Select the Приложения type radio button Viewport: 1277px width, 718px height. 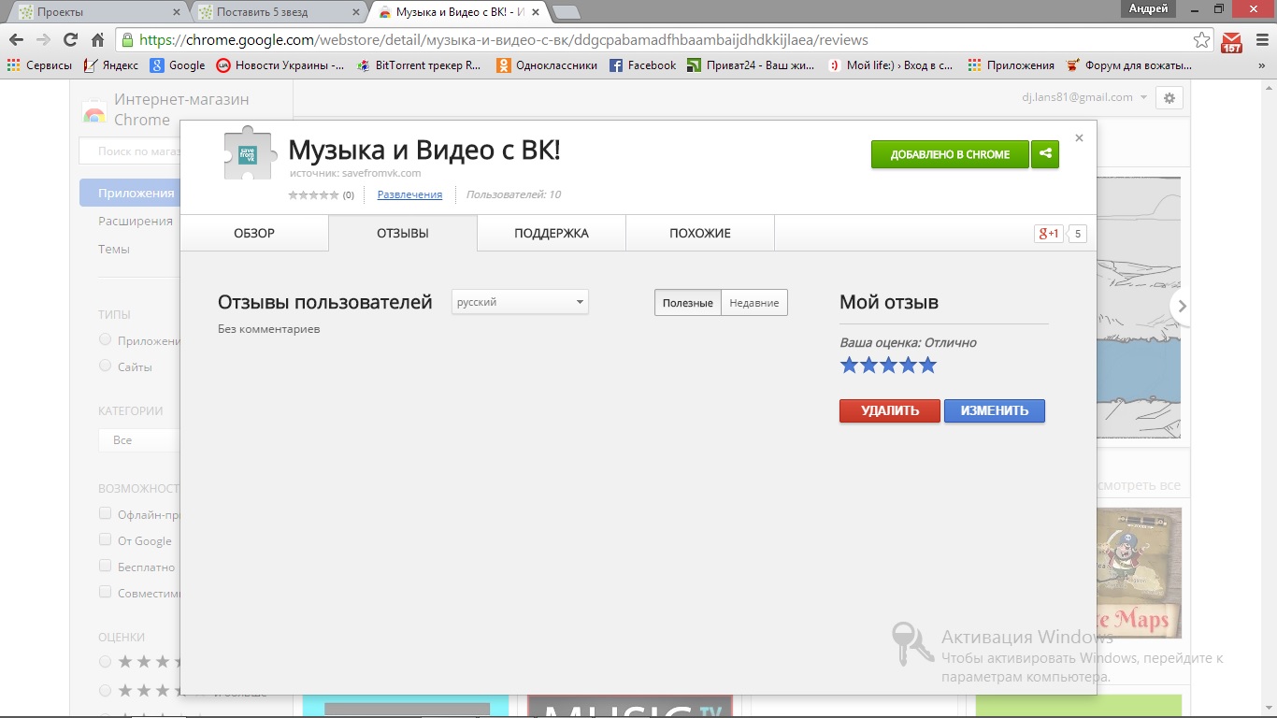coord(105,339)
